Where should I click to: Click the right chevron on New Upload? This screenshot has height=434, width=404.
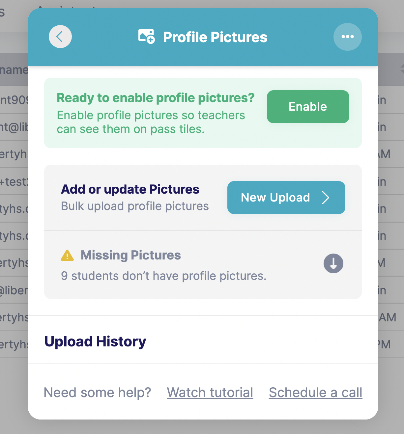pos(326,198)
